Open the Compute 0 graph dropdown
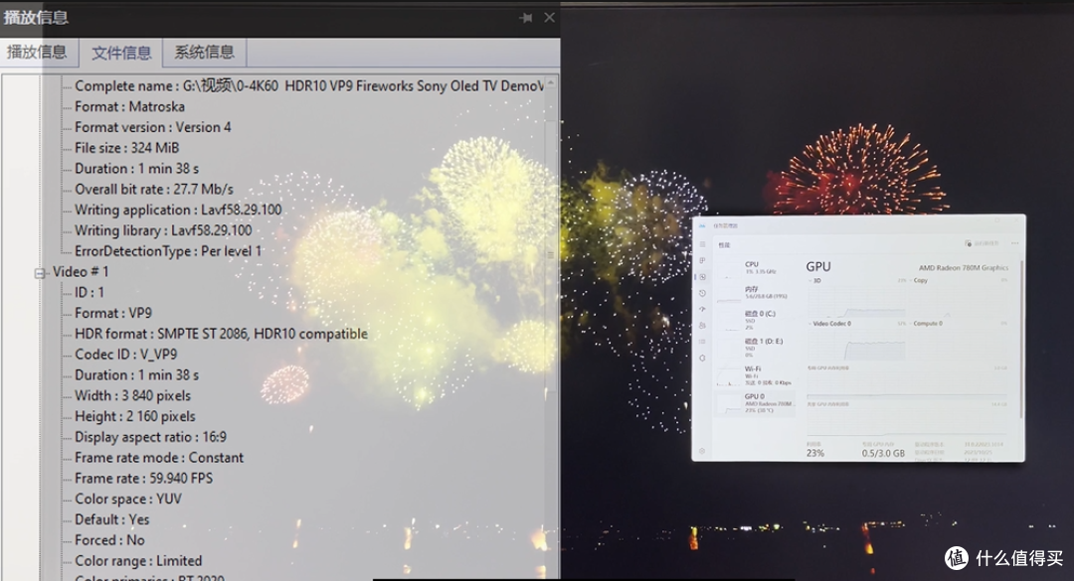Viewport: 1074px width, 581px height. click(x=926, y=324)
